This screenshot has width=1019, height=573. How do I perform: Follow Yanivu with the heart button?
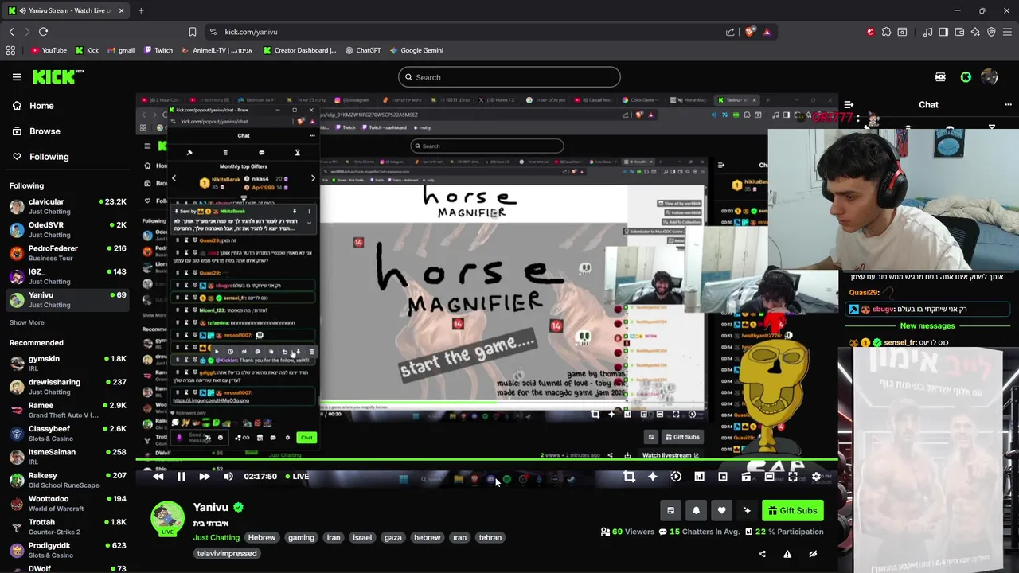(x=721, y=511)
